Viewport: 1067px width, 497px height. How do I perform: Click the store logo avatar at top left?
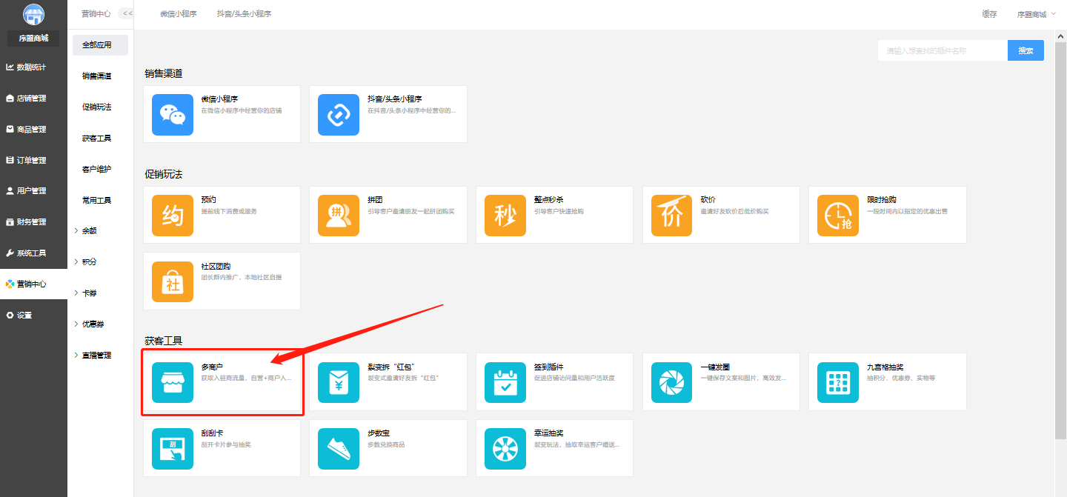coord(33,14)
